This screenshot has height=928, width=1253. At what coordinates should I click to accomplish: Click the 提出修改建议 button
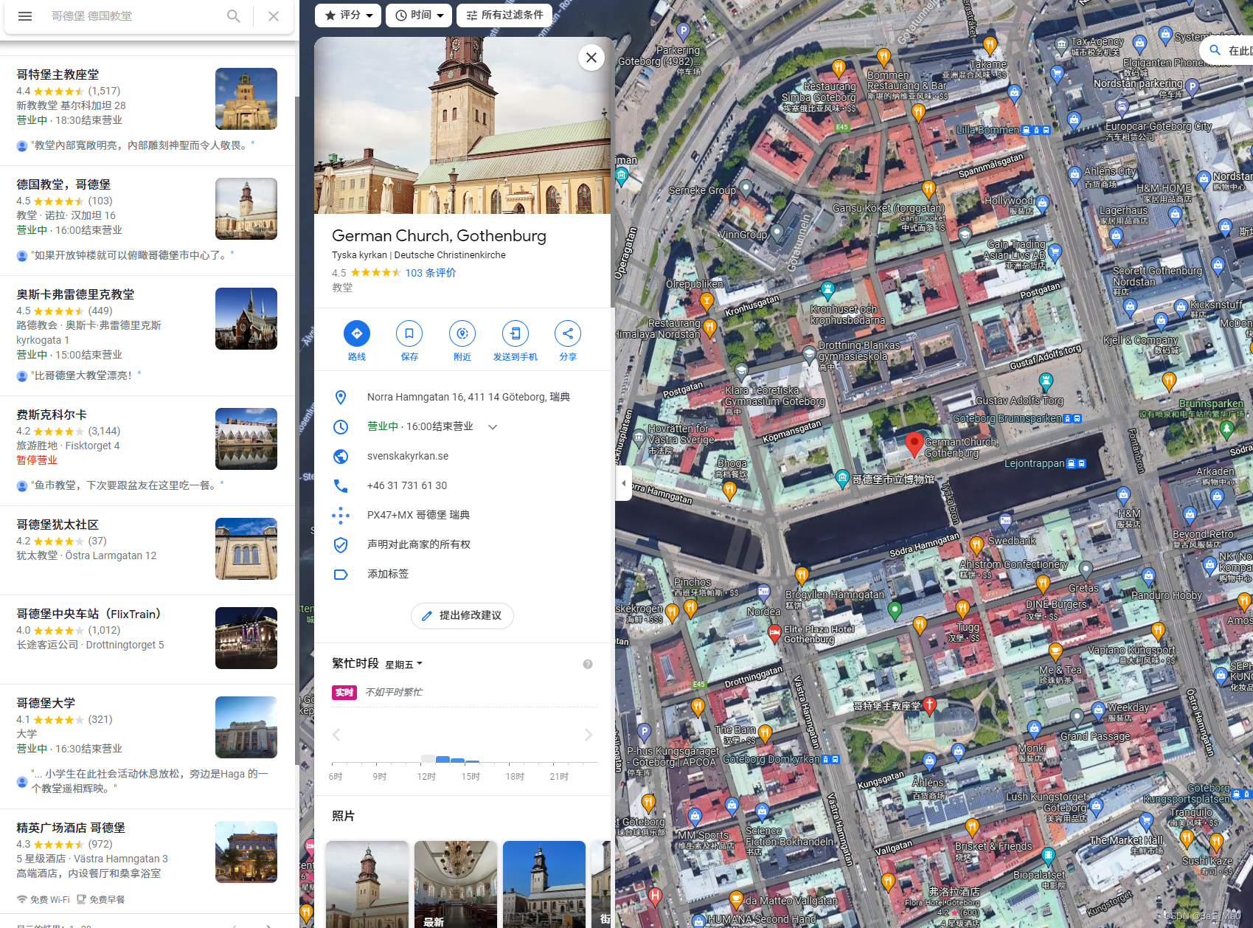coord(462,615)
